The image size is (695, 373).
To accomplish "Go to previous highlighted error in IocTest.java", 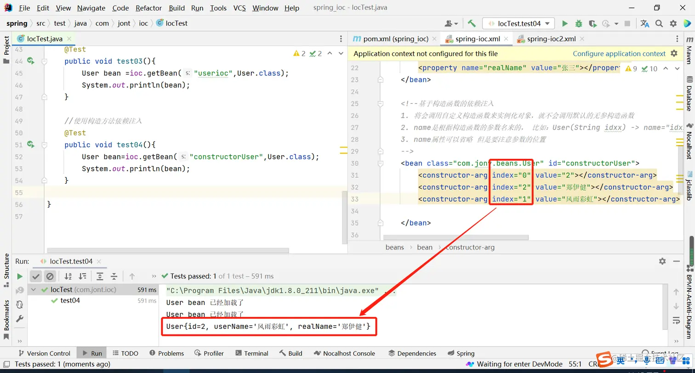I will coord(330,53).
